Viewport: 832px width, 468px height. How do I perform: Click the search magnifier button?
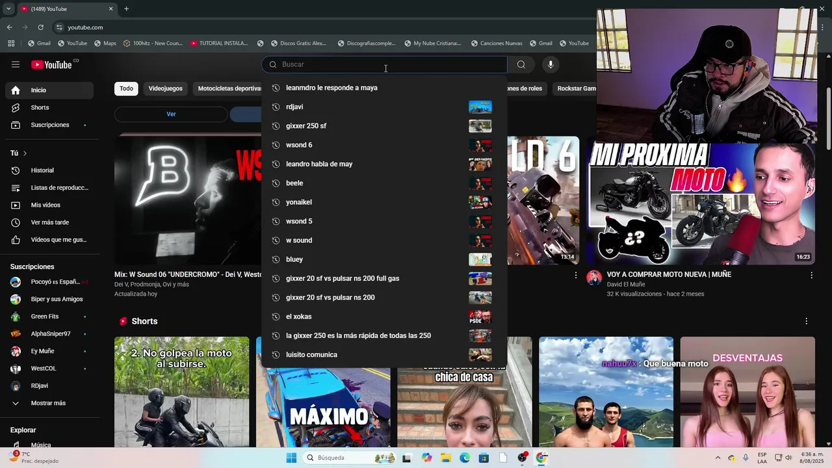click(x=521, y=64)
